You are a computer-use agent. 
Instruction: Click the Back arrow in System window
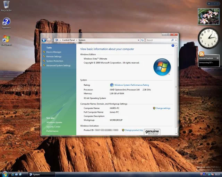tap(44, 40)
